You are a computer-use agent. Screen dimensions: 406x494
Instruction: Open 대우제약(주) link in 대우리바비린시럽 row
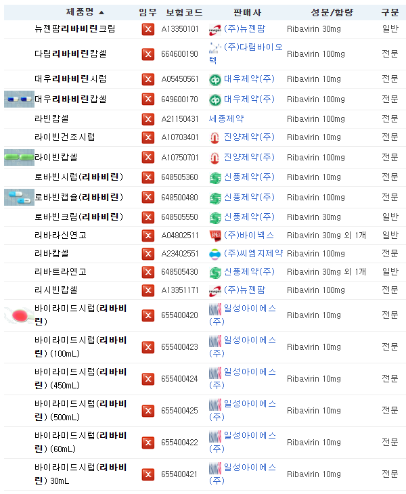[x=249, y=78]
